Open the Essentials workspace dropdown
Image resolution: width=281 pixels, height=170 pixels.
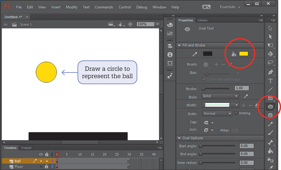tap(230, 7)
